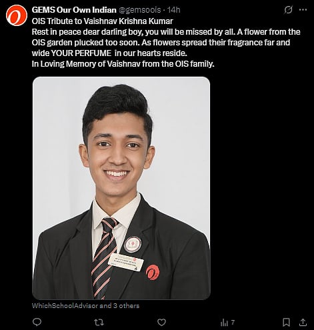Bookmark this post
The width and height of the screenshot is (314, 330).
(286, 322)
